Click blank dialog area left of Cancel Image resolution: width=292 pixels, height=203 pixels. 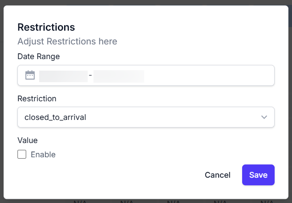pos(111,175)
